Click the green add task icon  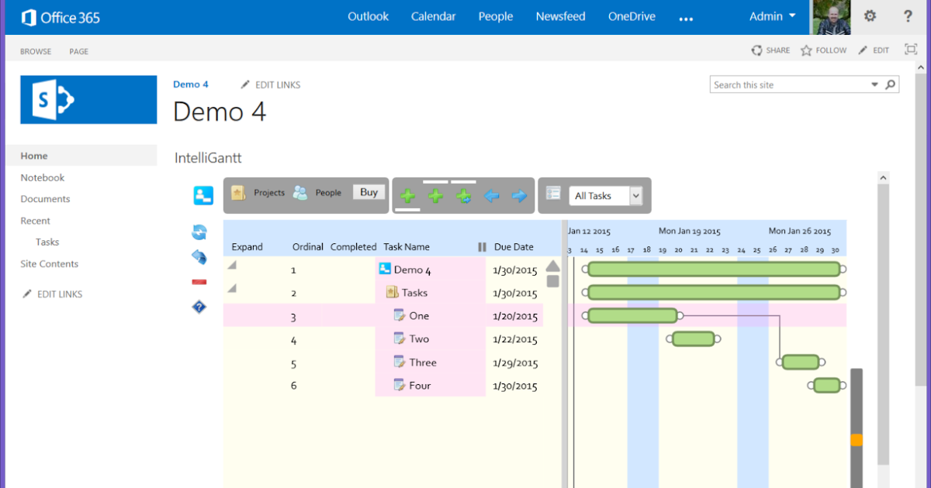tap(407, 196)
